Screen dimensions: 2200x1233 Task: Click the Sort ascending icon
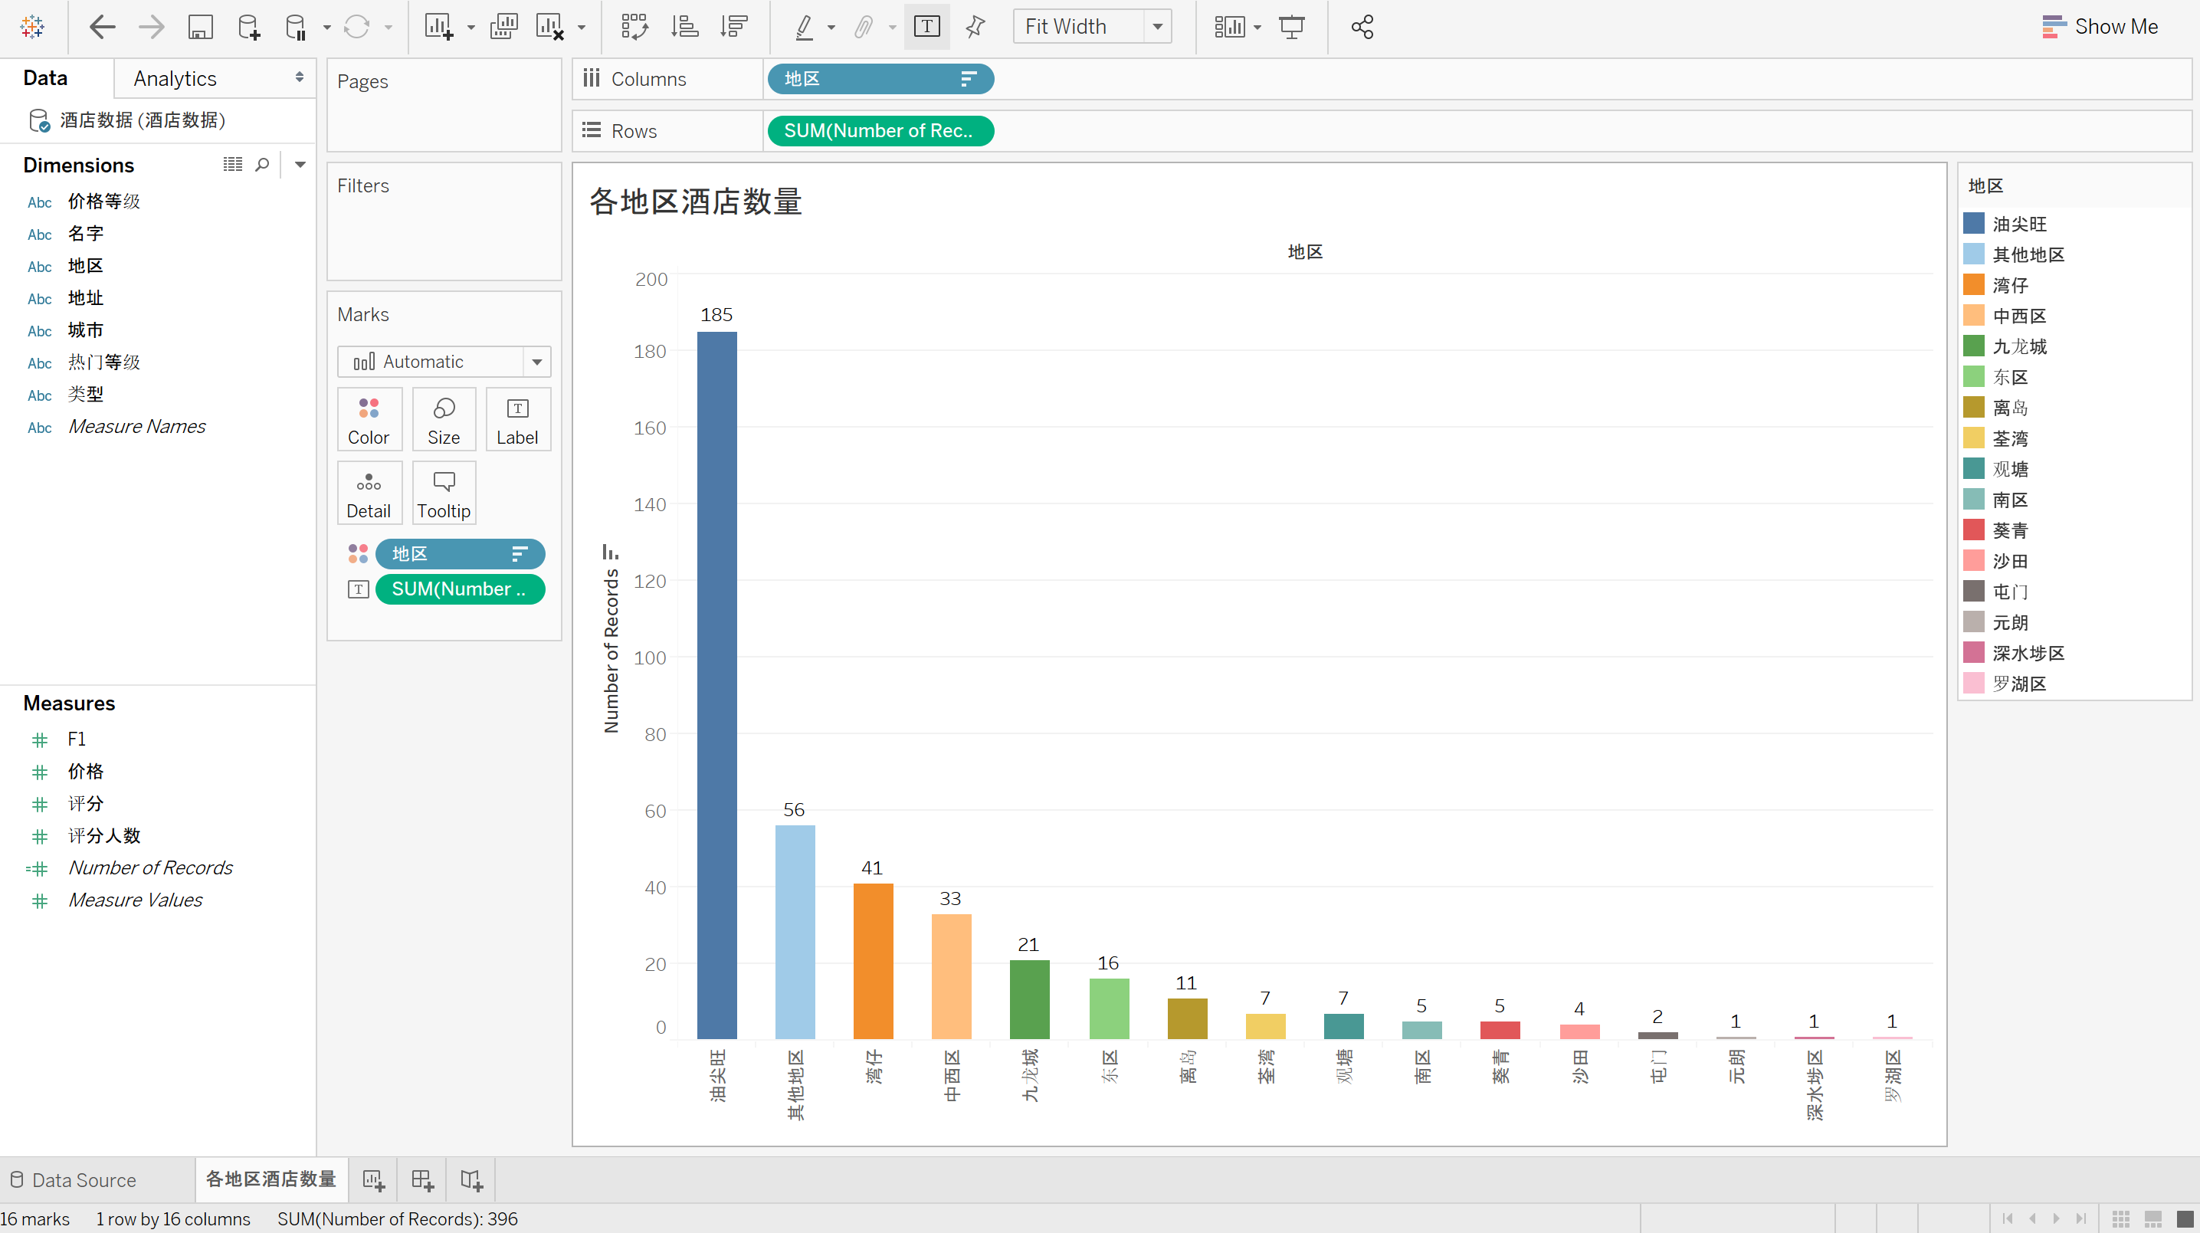tap(684, 28)
